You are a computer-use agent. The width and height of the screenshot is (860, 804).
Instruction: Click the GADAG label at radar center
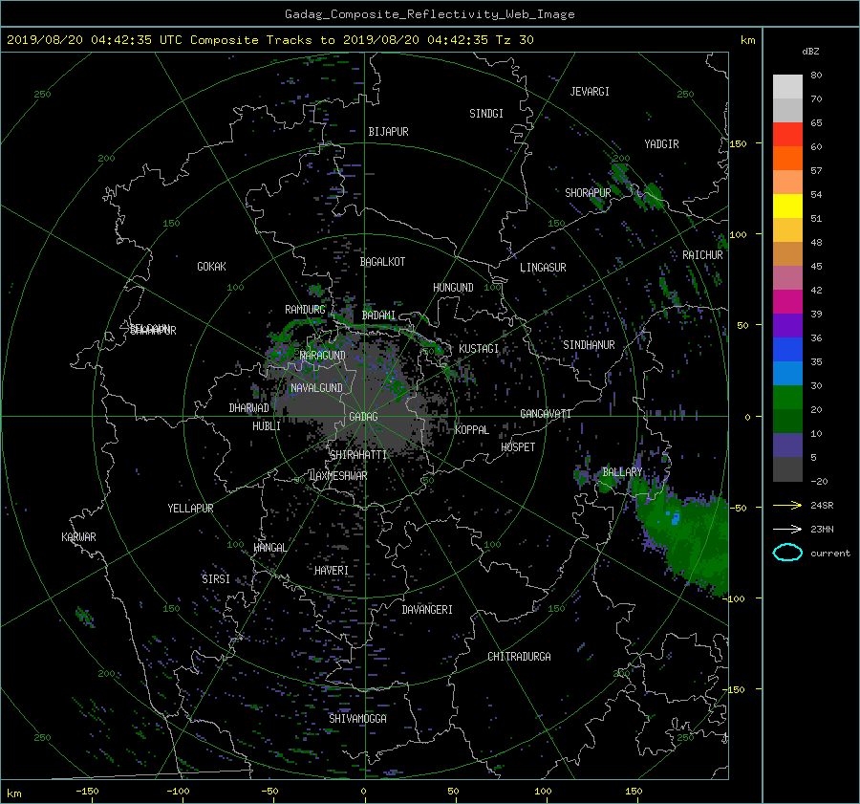364,417
